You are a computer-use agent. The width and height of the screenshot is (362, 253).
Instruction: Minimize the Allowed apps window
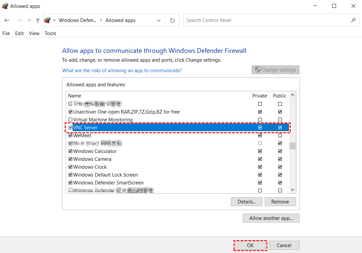315,6
